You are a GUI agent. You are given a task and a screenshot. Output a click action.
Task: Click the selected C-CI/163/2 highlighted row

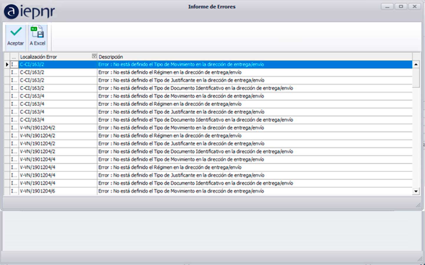[x=181, y=64]
